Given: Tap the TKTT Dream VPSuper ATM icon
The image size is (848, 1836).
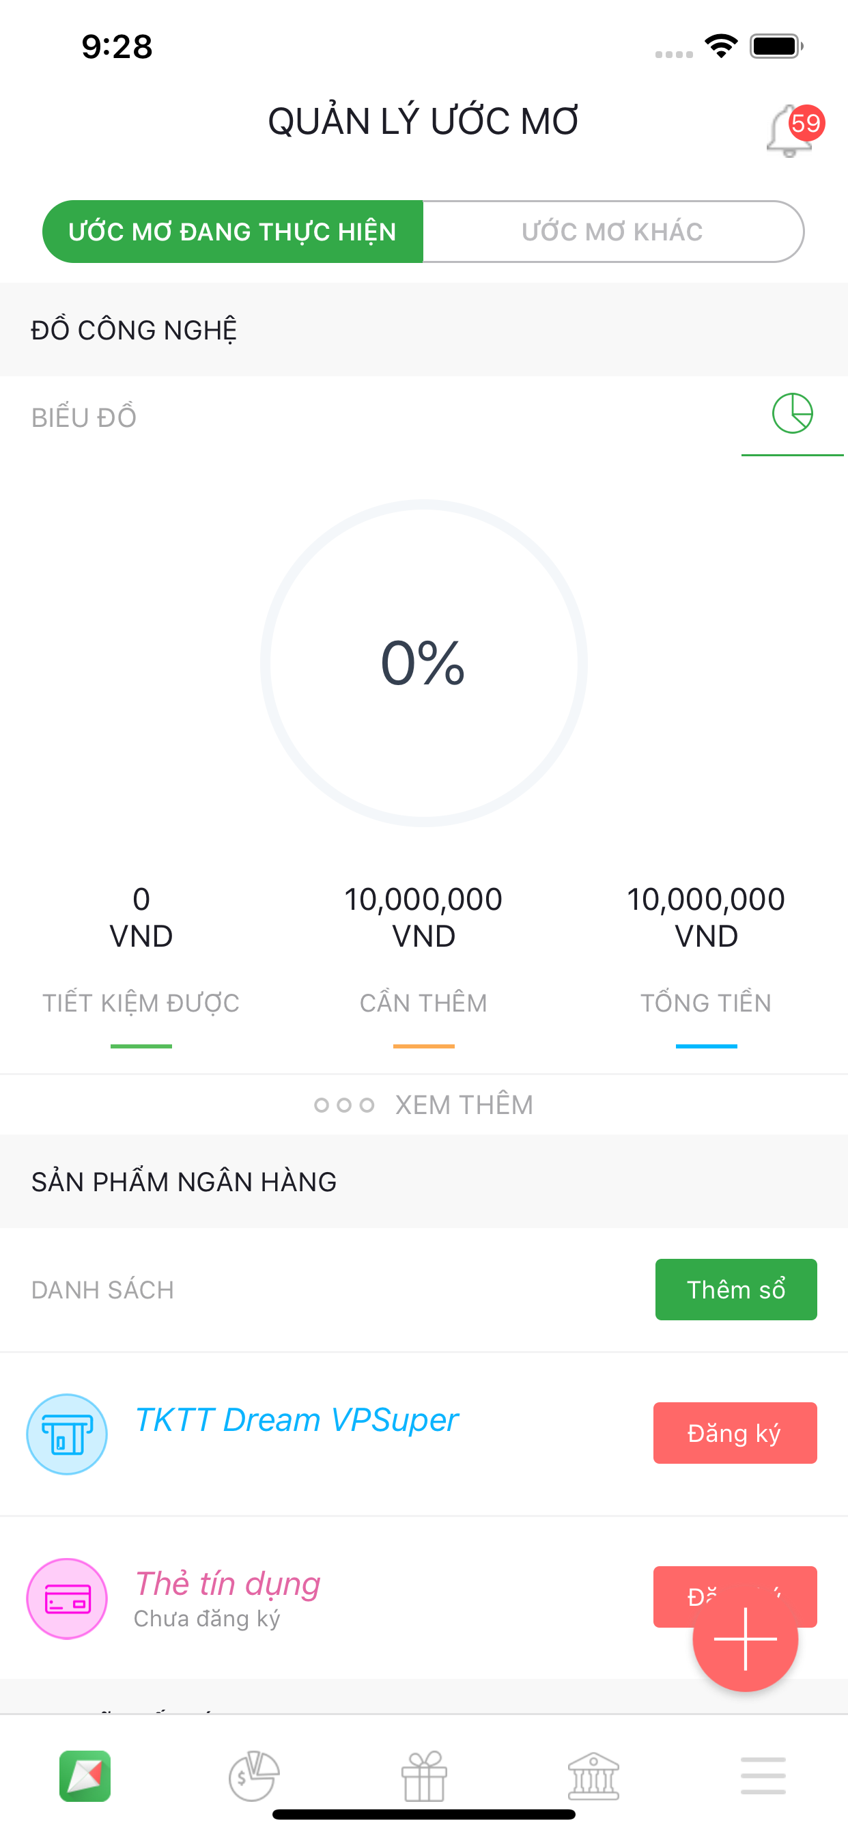Looking at the screenshot, I should 67,1433.
